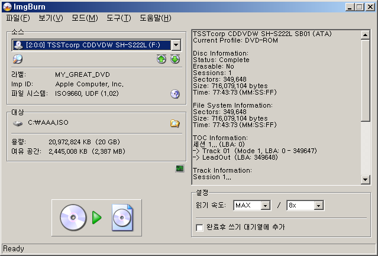Click the Track 01 Mode 1 LBA line

click(x=255, y=151)
